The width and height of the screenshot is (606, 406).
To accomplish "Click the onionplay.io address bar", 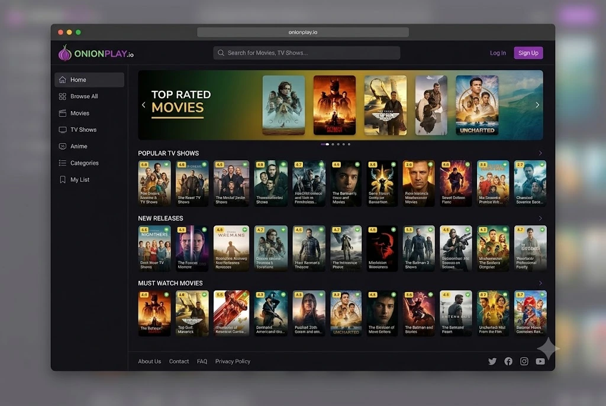I will (303, 32).
